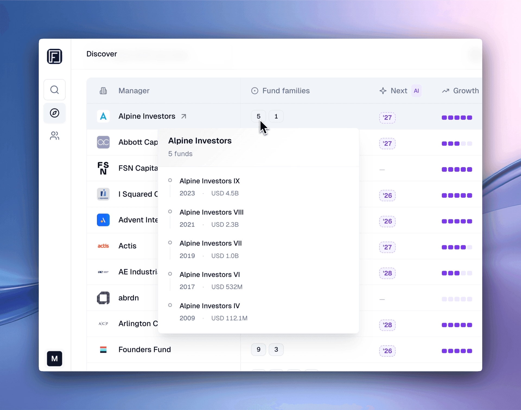Click the Next column sparkle icon
This screenshot has width=521, height=410.
point(383,91)
